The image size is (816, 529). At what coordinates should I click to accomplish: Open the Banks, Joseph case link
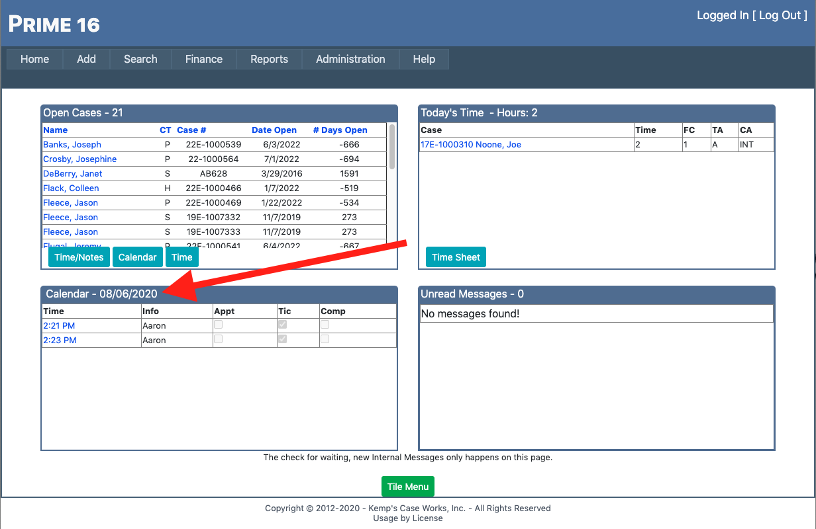[x=72, y=145]
